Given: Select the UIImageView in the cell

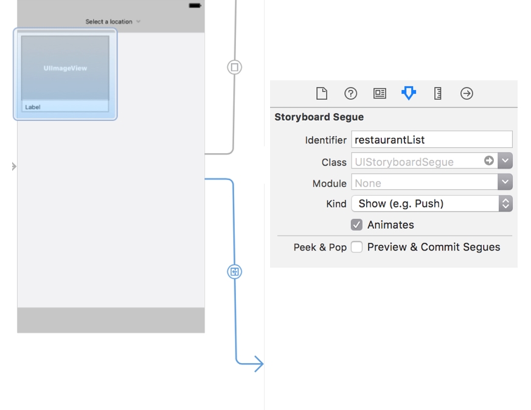Looking at the screenshot, I should click(x=65, y=68).
